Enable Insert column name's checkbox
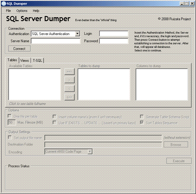Viewport: 196px width, 194px height. (54, 117)
